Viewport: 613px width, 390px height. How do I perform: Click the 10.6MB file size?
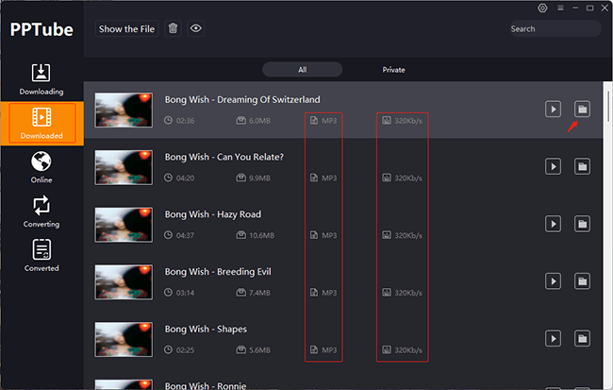(261, 235)
